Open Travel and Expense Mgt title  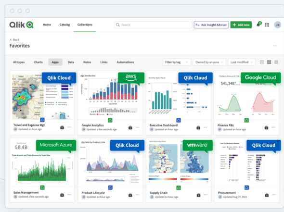pyautogui.click(x=29, y=125)
